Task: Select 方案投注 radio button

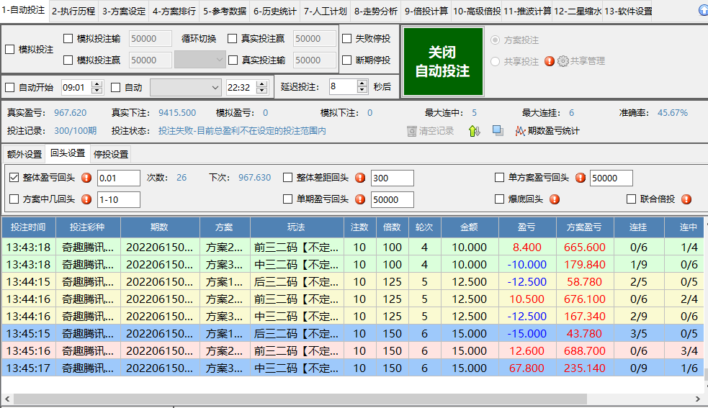Action: (x=496, y=40)
